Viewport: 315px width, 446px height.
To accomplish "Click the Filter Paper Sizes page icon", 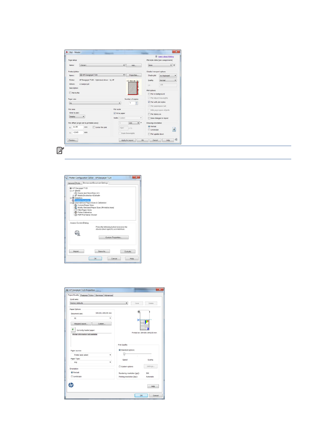I will [76, 210].
